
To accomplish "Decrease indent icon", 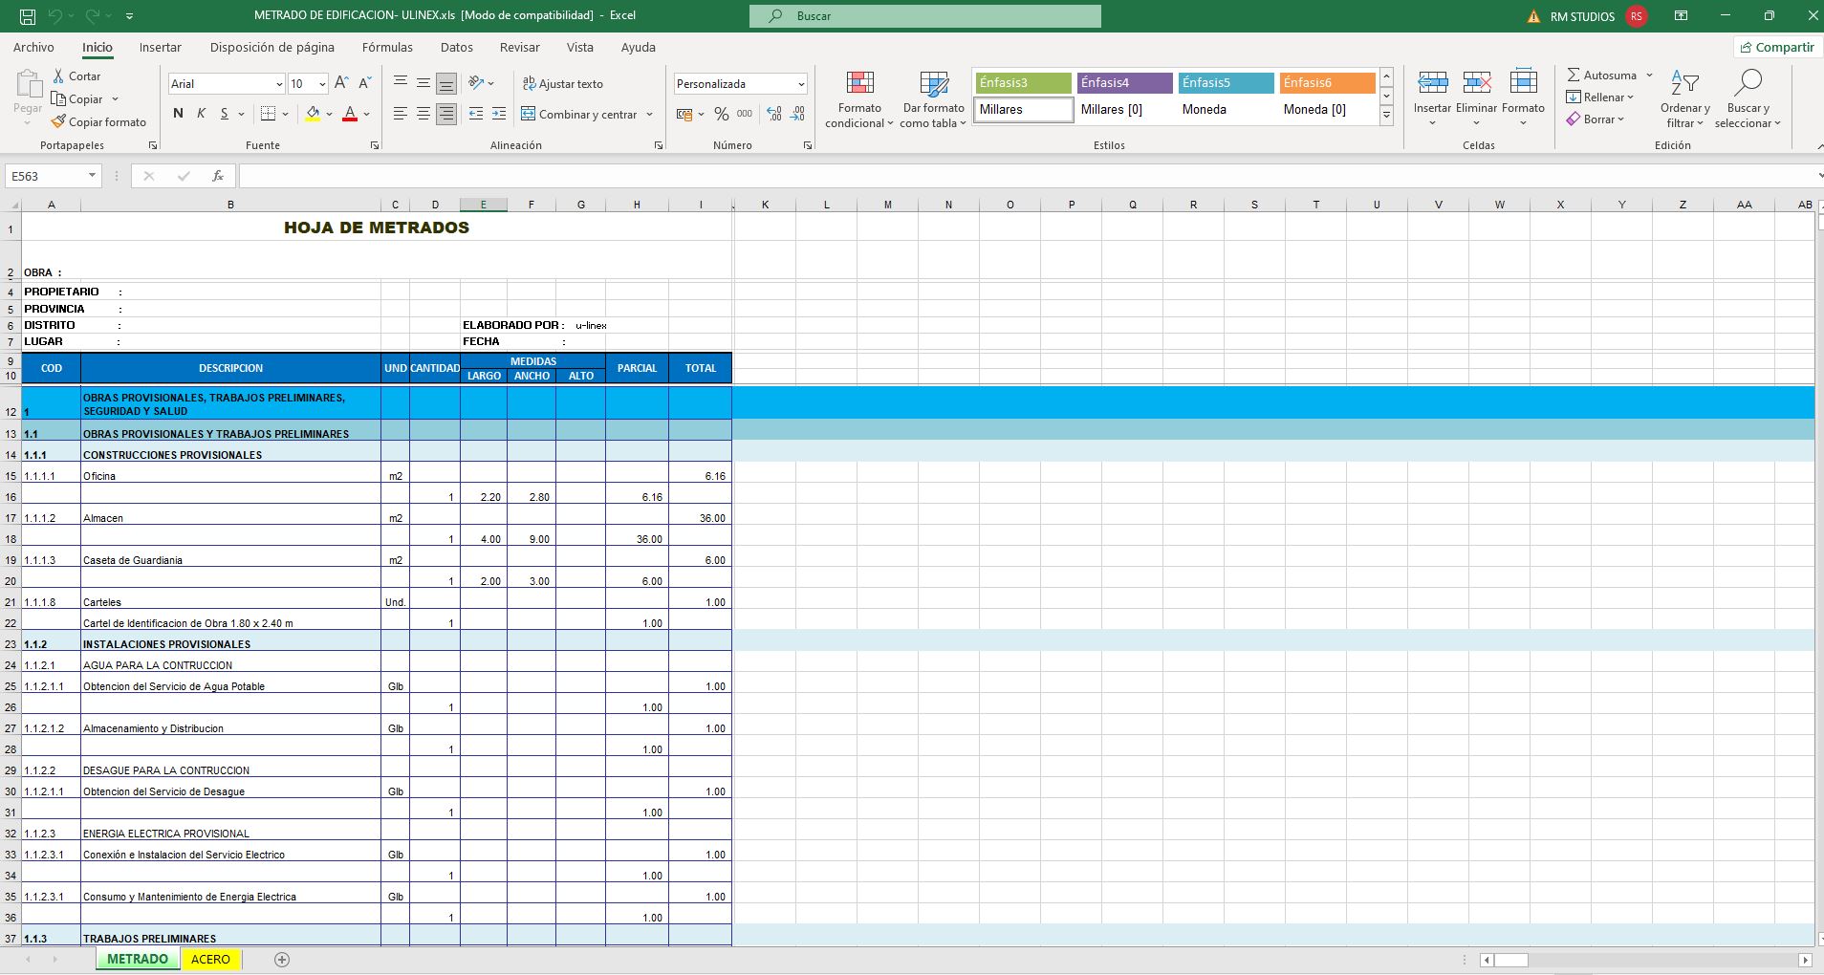I will pos(476,114).
